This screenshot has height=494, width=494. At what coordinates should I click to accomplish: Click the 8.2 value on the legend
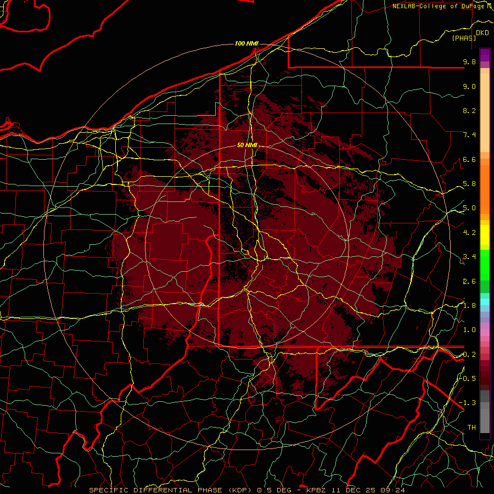coord(469,110)
